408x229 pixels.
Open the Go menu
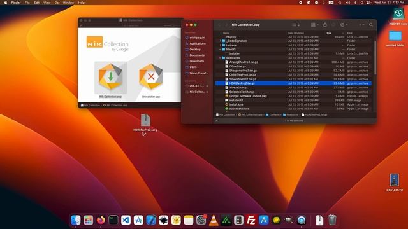(x=57, y=3)
